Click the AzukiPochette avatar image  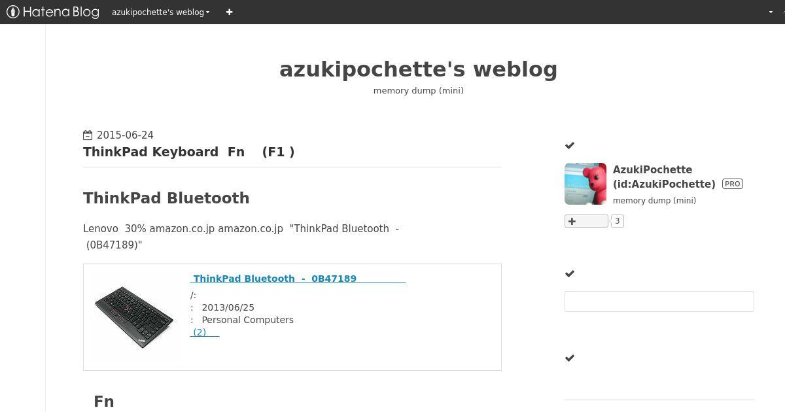(x=585, y=184)
